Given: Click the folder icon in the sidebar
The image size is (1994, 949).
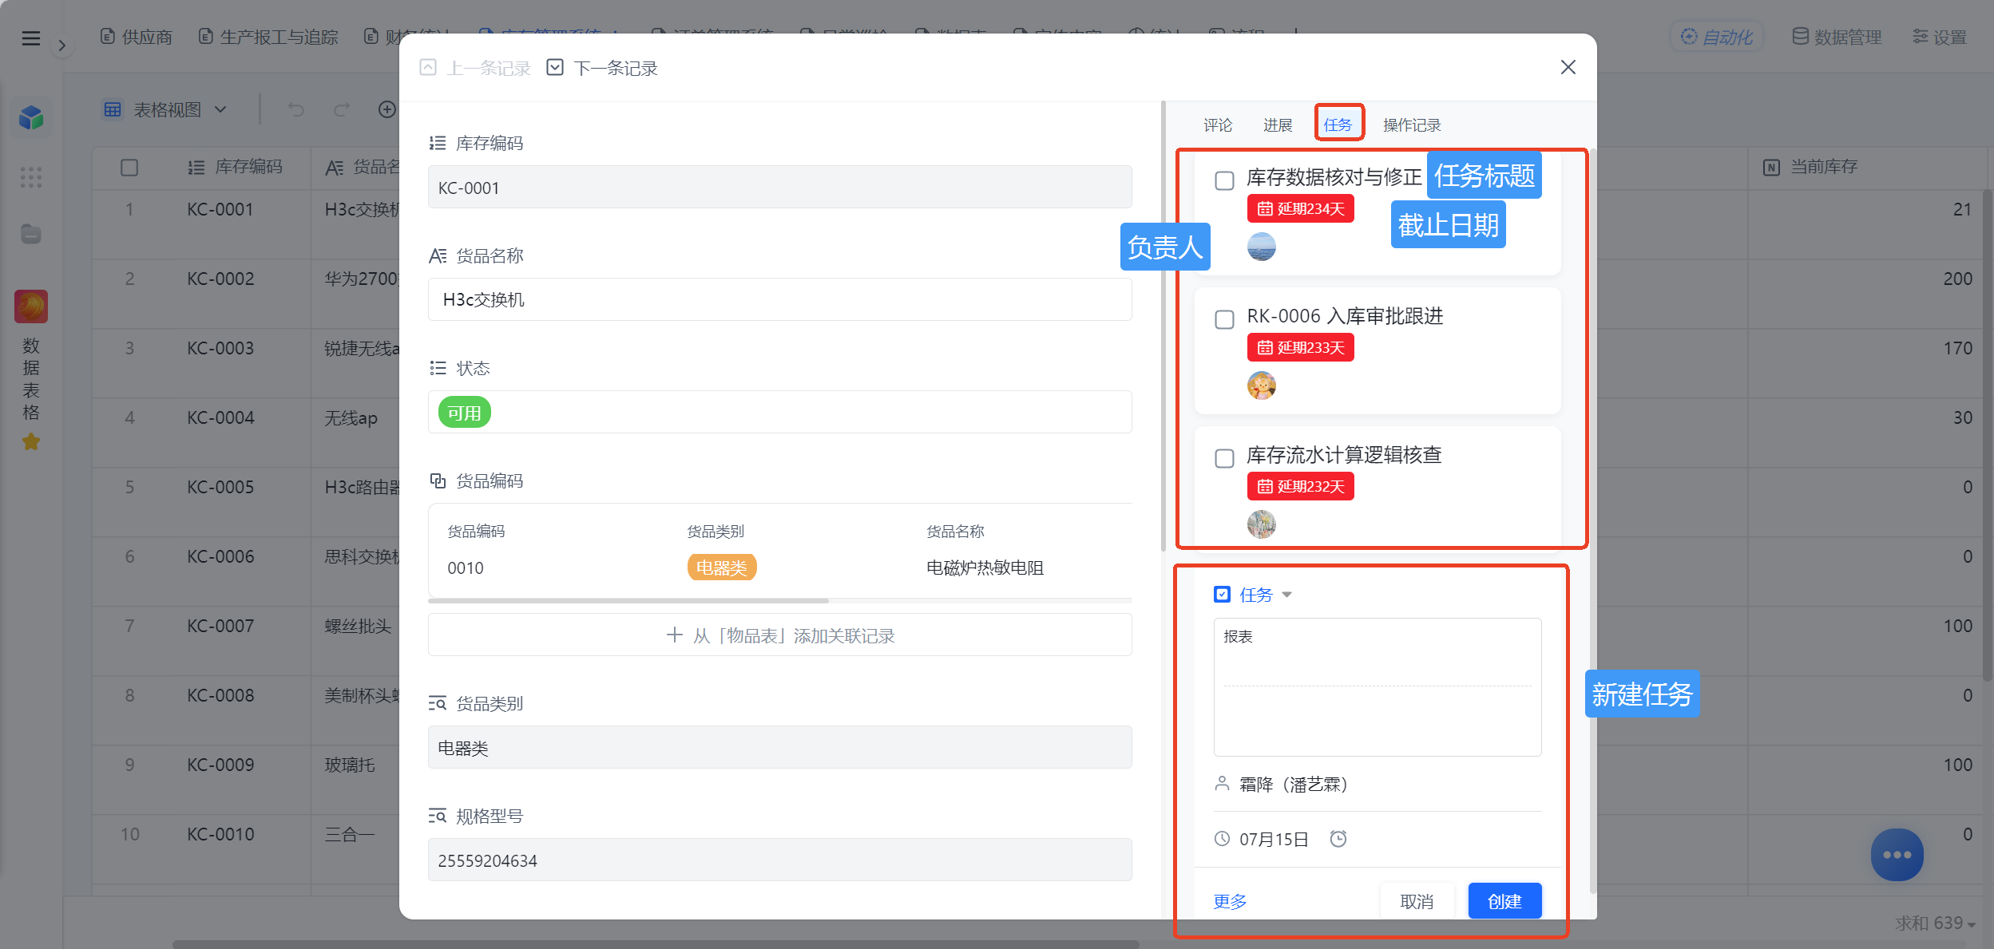Looking at the screenshot, I should (31, 234).
